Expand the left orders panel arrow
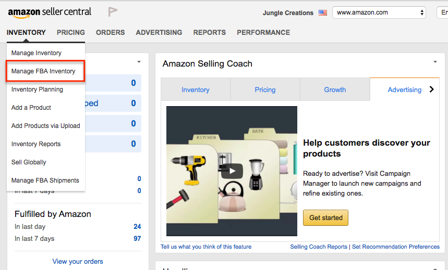Screen dimensions: 448x270 (139, 62)
